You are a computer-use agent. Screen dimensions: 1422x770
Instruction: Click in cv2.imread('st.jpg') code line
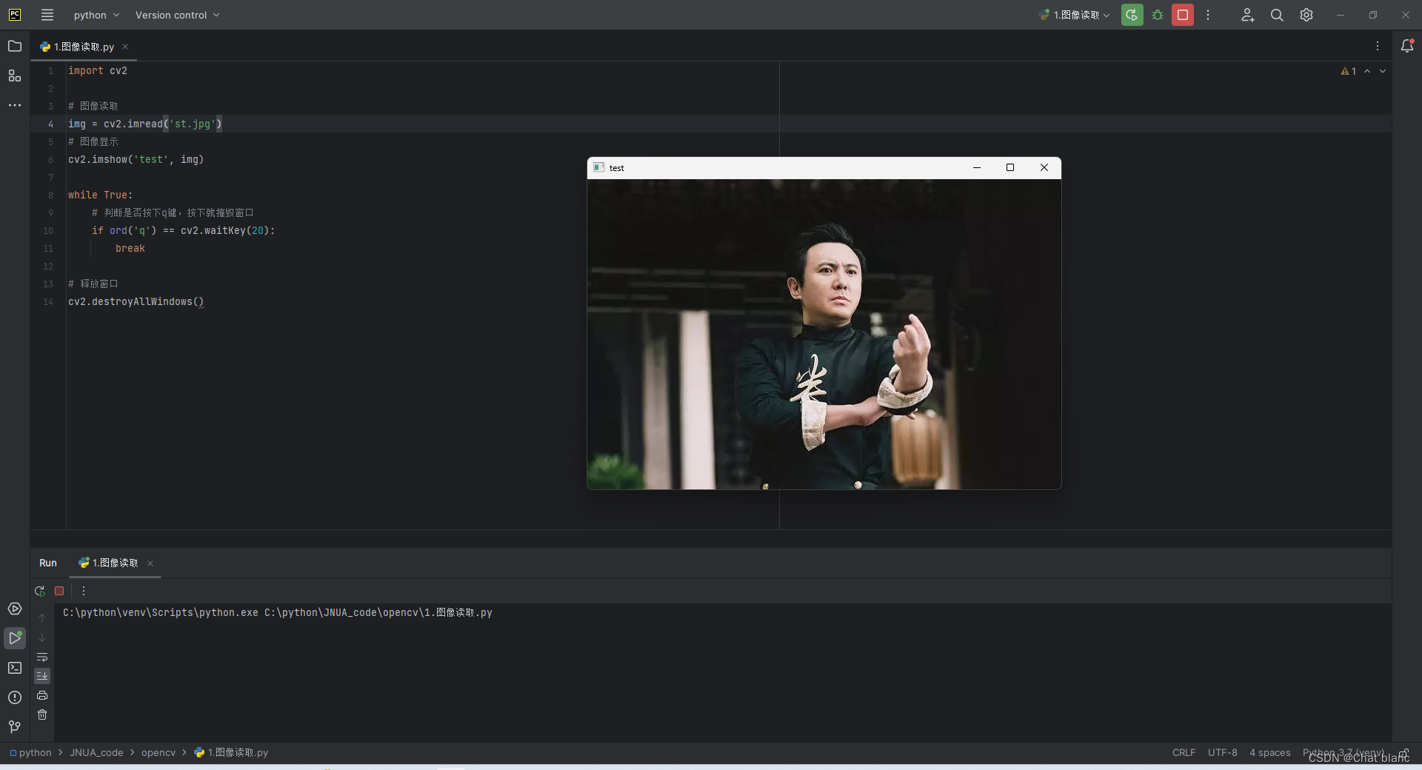pyautogui.click(x=145, y=124)
